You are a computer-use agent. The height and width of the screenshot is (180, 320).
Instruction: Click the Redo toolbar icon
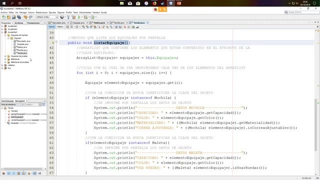coord(30,17)
